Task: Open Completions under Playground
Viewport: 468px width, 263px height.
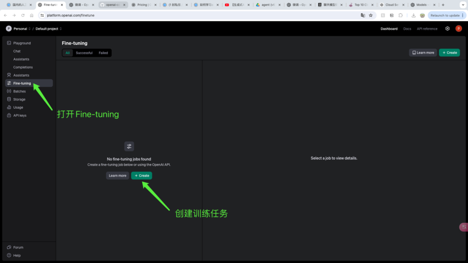Action: click(x=23, y=67)
